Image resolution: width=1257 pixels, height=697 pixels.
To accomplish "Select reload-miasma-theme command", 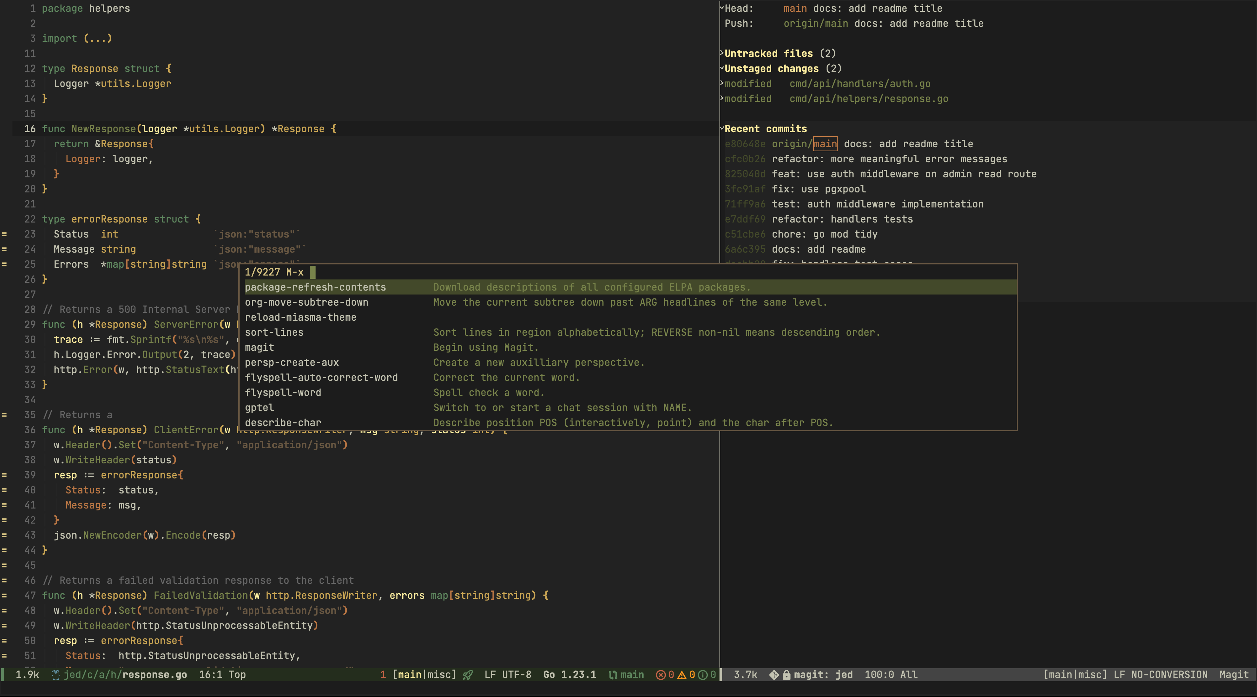I will [630, 317].
